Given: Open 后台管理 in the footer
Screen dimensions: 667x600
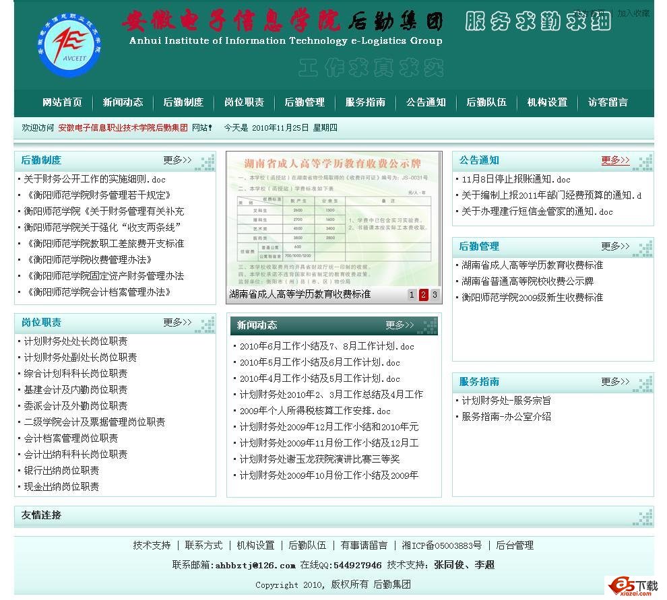Looking at the screenshot, I should pyautogui.click(x=515, y=545).
